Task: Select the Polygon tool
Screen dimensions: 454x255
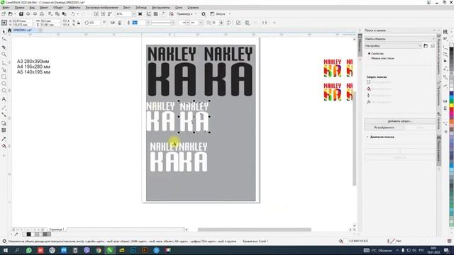Action: tap(4, 91)
